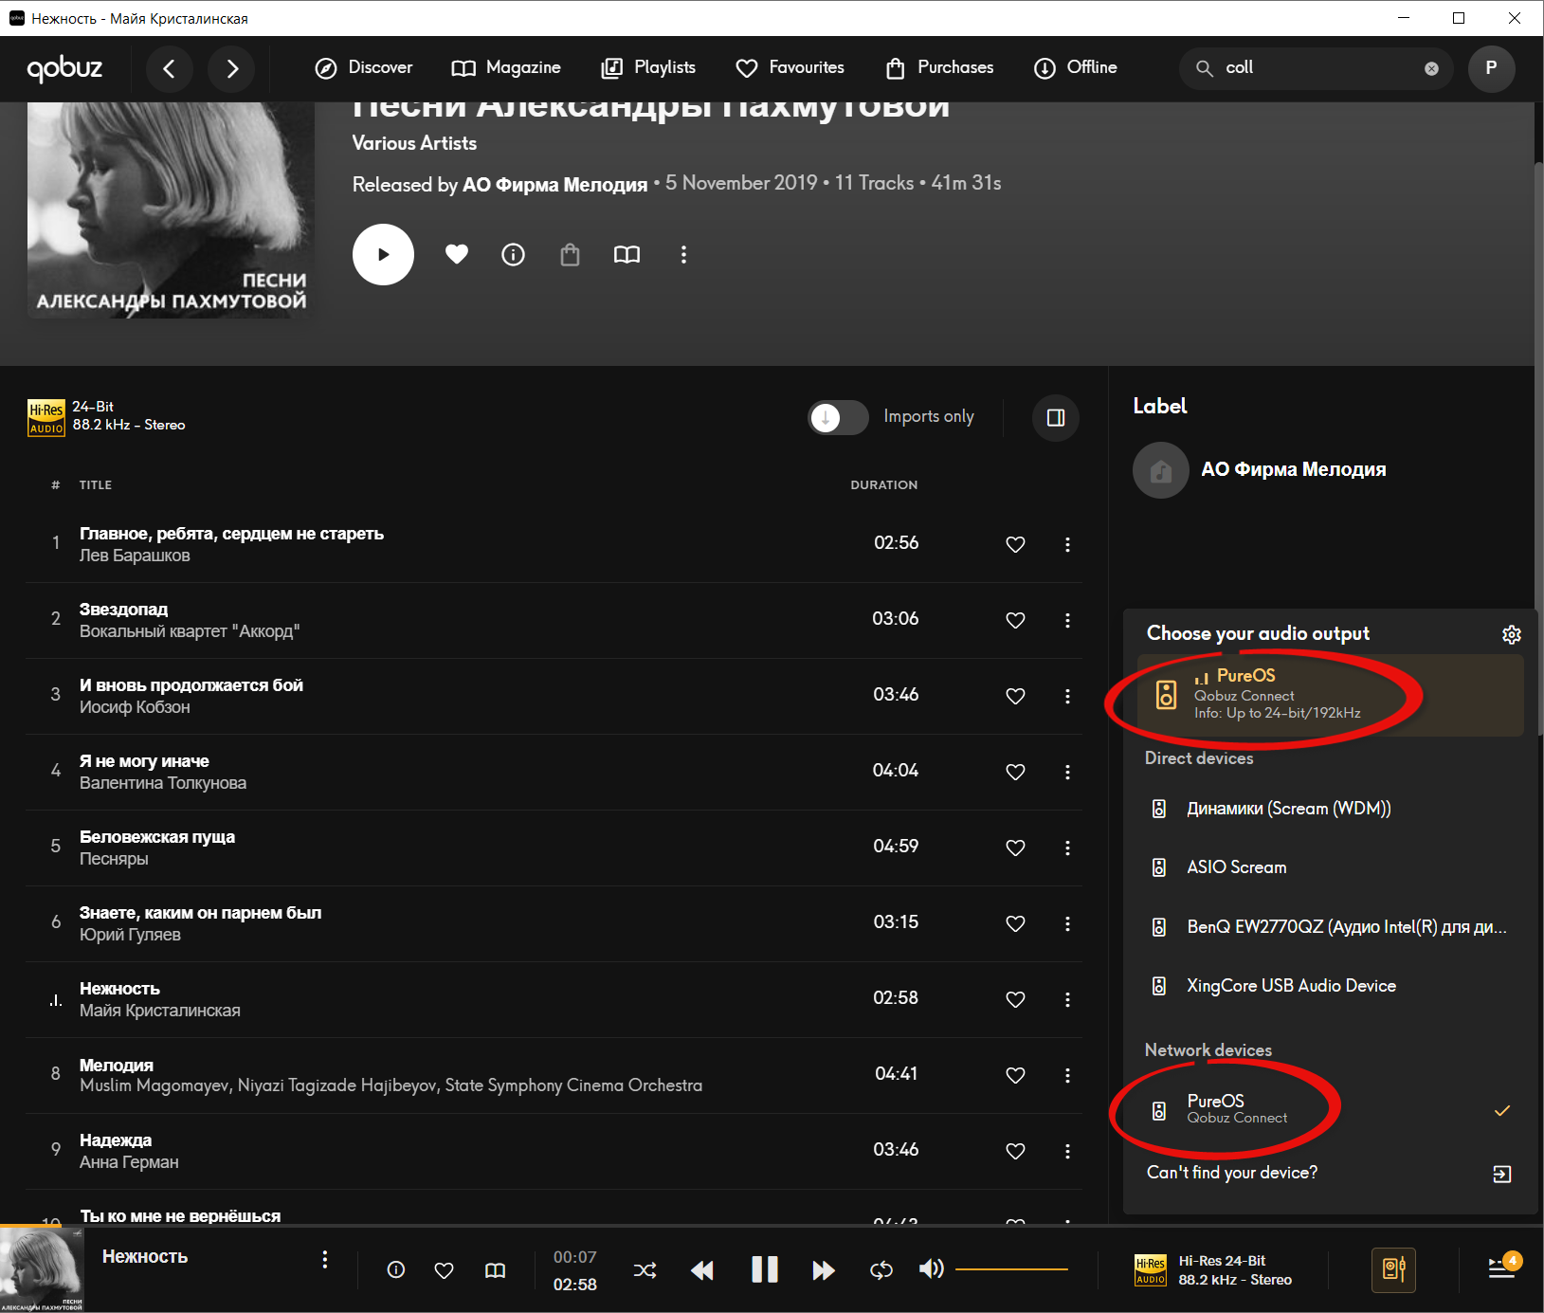The width and height of the screenshot is (1544, 1313).
Task: Open the Magazine section
Action: coord(506,68)
